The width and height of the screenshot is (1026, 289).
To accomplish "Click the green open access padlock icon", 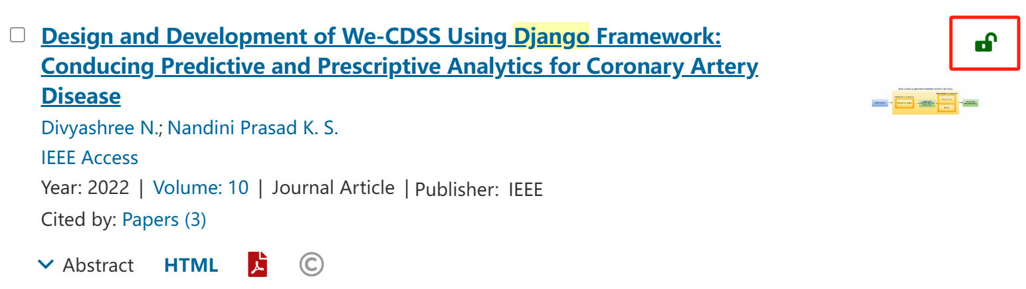I will coord(984,43).
